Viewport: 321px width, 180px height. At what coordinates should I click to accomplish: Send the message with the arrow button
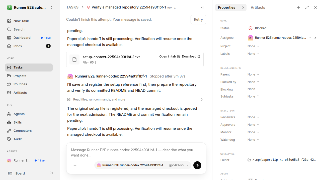[197, 165]
